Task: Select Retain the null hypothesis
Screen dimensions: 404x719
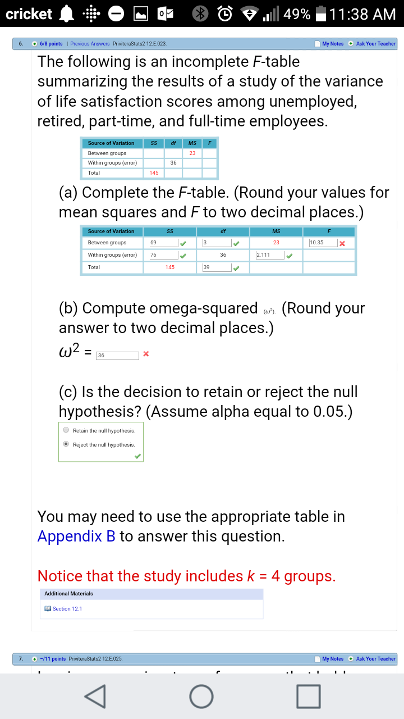Action: coord(66,430)
